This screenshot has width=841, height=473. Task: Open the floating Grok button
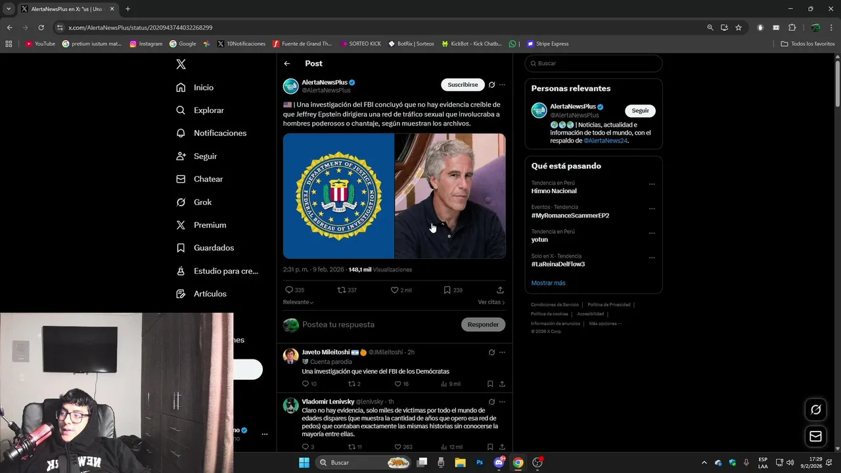click(x=815, y=409)
